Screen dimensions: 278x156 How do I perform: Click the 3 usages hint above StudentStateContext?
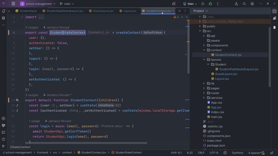(32, 27)
